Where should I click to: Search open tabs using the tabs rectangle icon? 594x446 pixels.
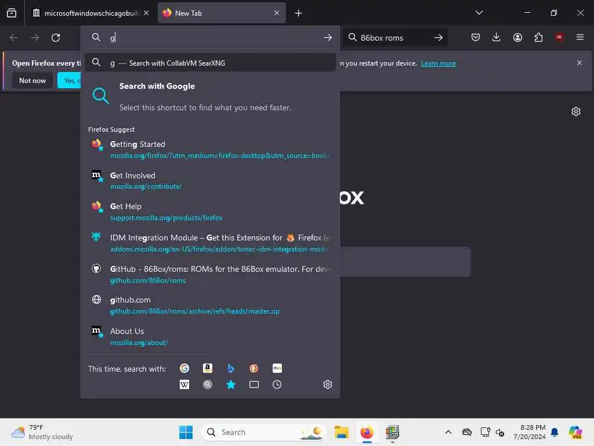click(x=254, y=384)
